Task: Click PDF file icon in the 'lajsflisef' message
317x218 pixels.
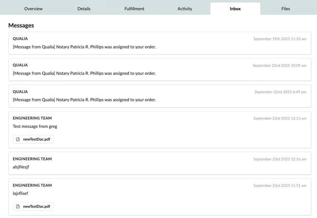Action: (x=18, y=206)
